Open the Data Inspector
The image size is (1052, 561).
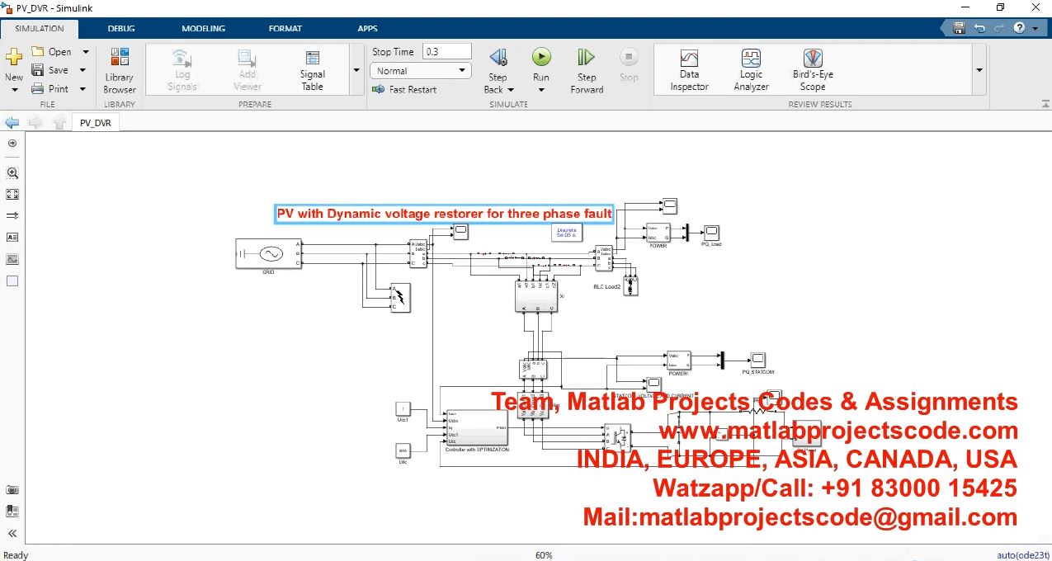(x=689, y=69)
